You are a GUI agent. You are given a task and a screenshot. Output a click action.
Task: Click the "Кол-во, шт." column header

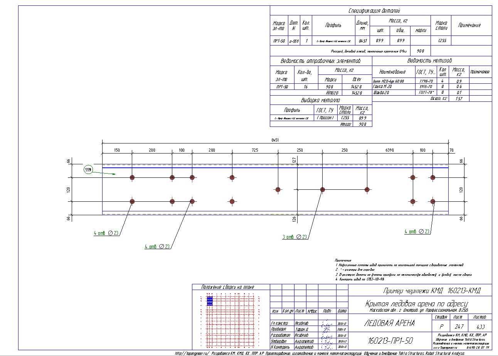tap(306, 74)
